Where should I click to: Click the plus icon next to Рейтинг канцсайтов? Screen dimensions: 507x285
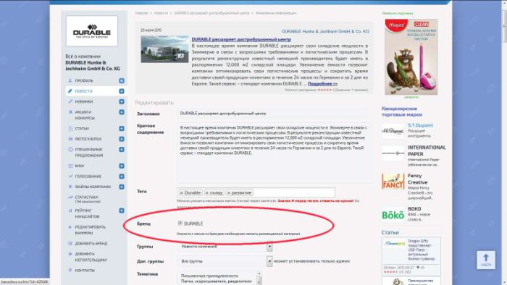click(122, 210)
